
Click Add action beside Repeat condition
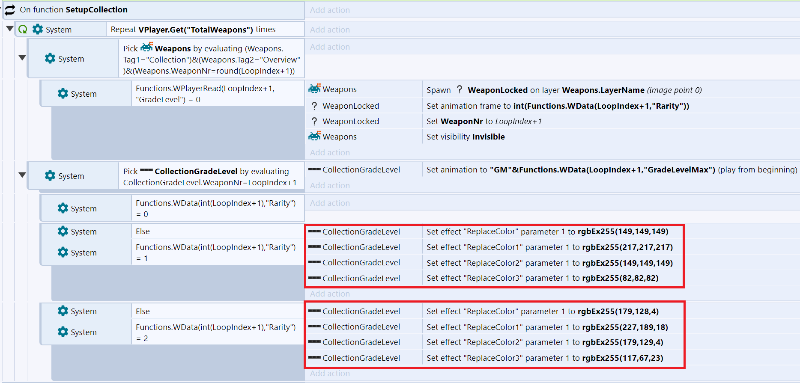click(x=330, y=30)
